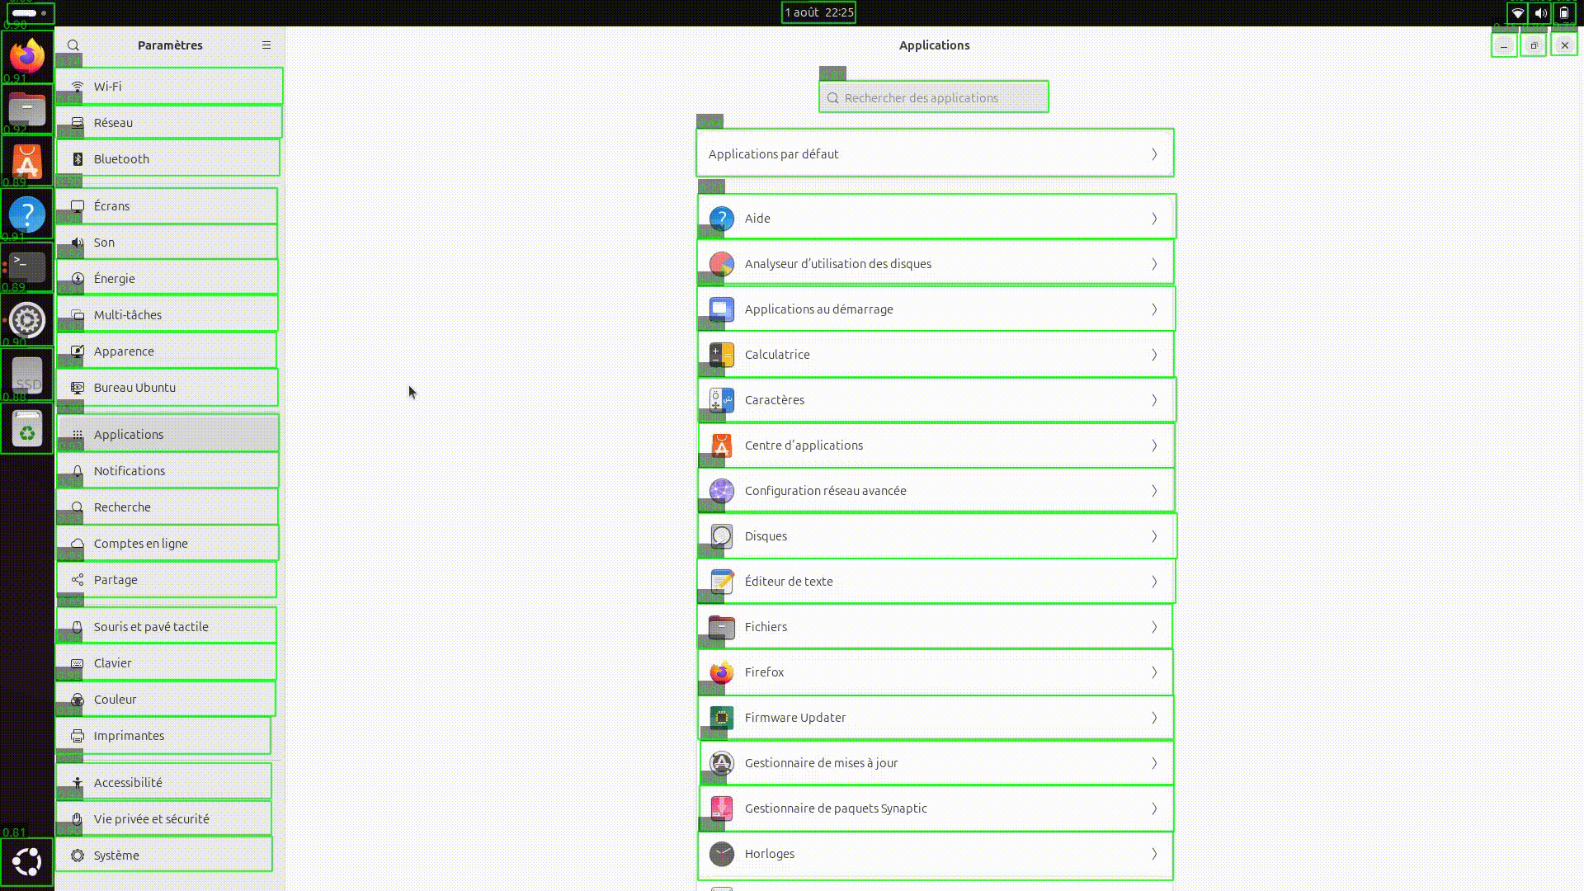Expand the Gestionnaire de paquets Synaptic chevron
The width and height of the screenshot is (1584, 891).
click(x=1154, y=808)
